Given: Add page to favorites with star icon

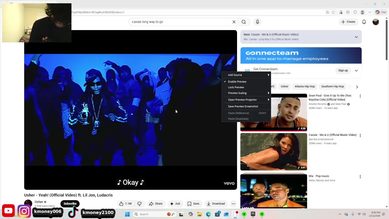Looking at the screenshot, I should [x=333, y=12].
